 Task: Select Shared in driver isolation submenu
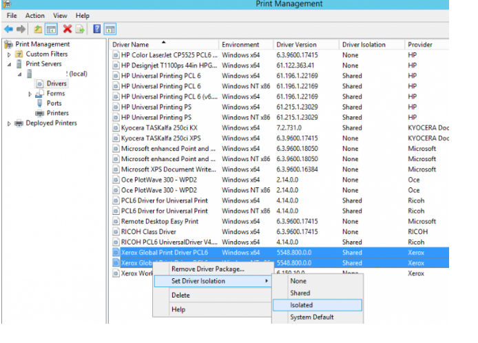coord(318,293)
